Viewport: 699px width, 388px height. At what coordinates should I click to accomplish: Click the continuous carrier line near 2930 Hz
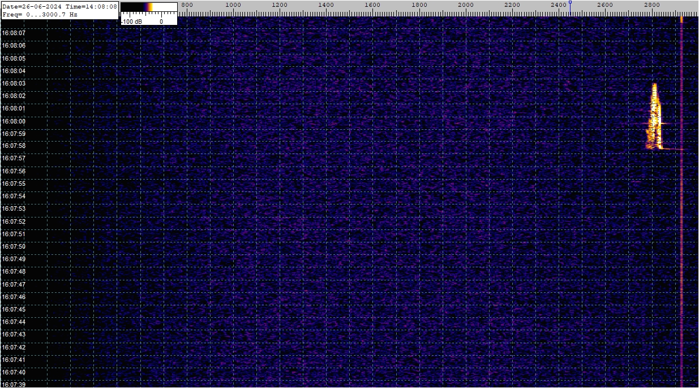tap(681, 202)
